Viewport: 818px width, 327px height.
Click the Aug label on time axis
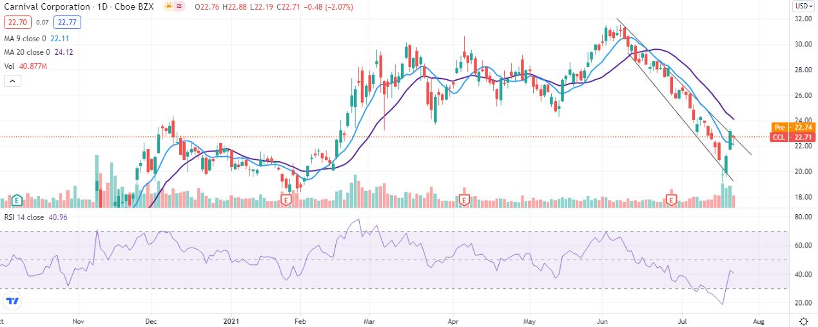[757, 321]
